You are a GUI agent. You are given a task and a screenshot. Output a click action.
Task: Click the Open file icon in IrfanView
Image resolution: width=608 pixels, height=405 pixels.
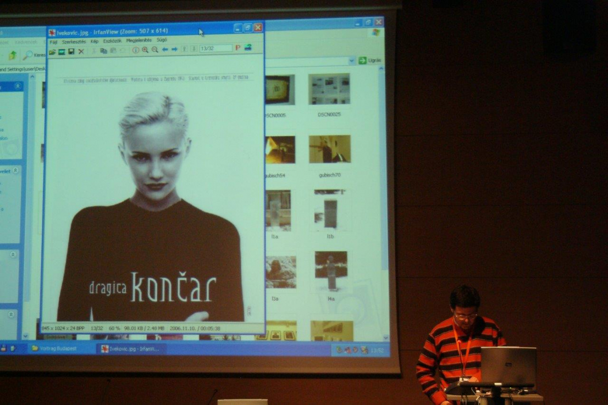[x=52, y=51]
